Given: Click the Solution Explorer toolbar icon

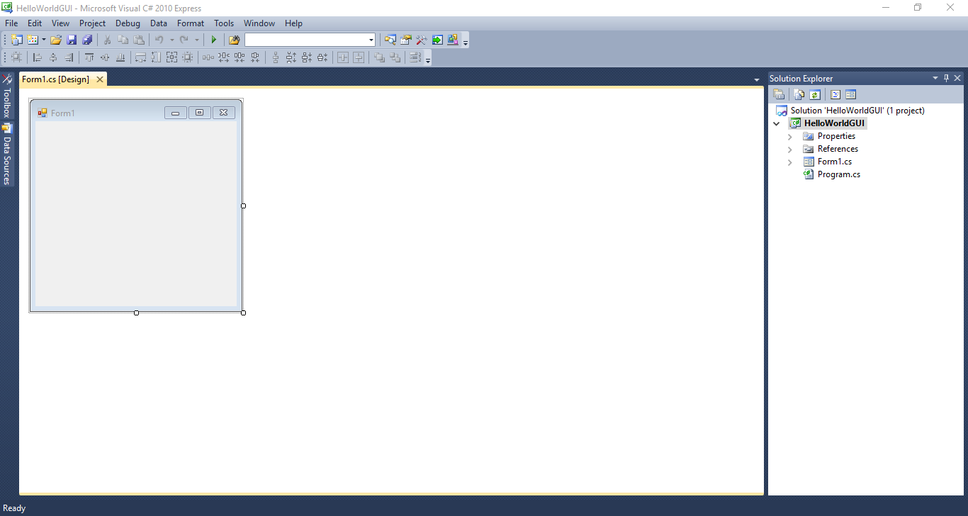Looking at the screenshot, I should pos(390,40).
